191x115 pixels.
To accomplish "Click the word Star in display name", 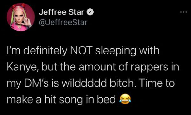I will [76, 12].
